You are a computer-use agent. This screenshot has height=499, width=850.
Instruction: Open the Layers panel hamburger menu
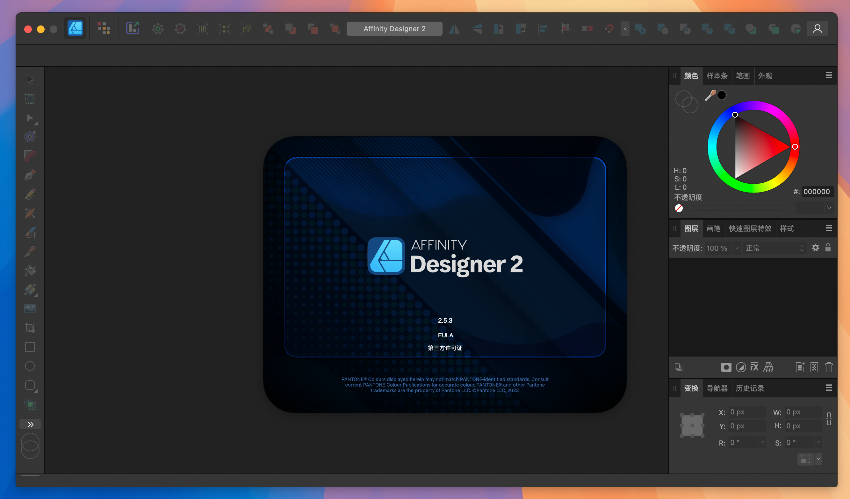(829, 228)
